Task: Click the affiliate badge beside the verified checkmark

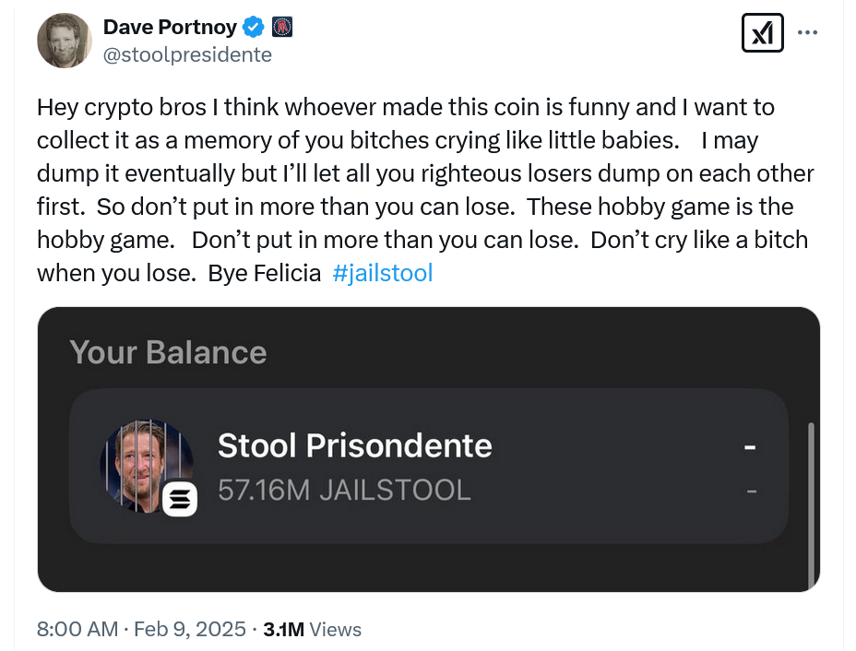Action: [282, 28]
